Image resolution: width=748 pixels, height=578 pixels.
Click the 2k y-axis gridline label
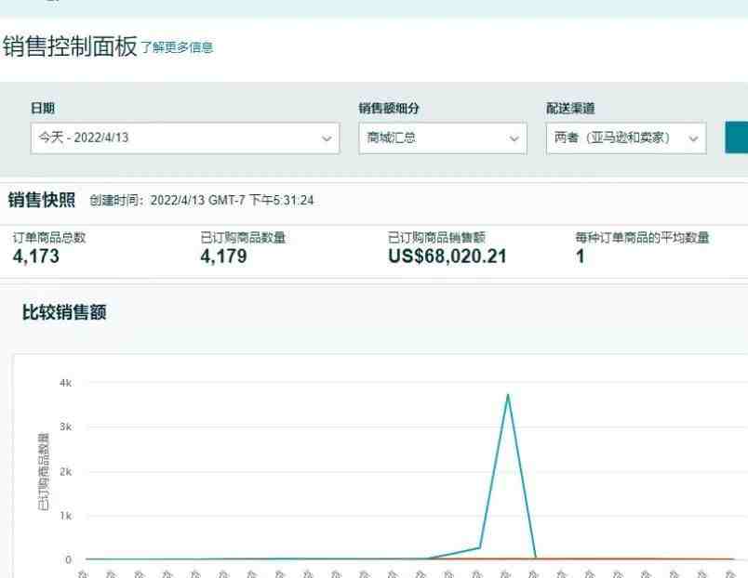pyautogui.click(x=65, y=471)
